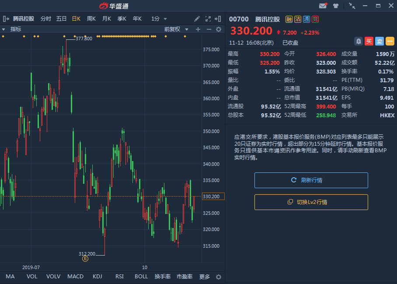Open the mail inbox icon
The image size is (397, 284).
323,6
